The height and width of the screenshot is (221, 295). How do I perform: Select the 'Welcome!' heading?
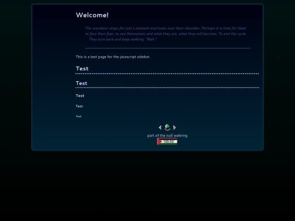pos(92,15)
